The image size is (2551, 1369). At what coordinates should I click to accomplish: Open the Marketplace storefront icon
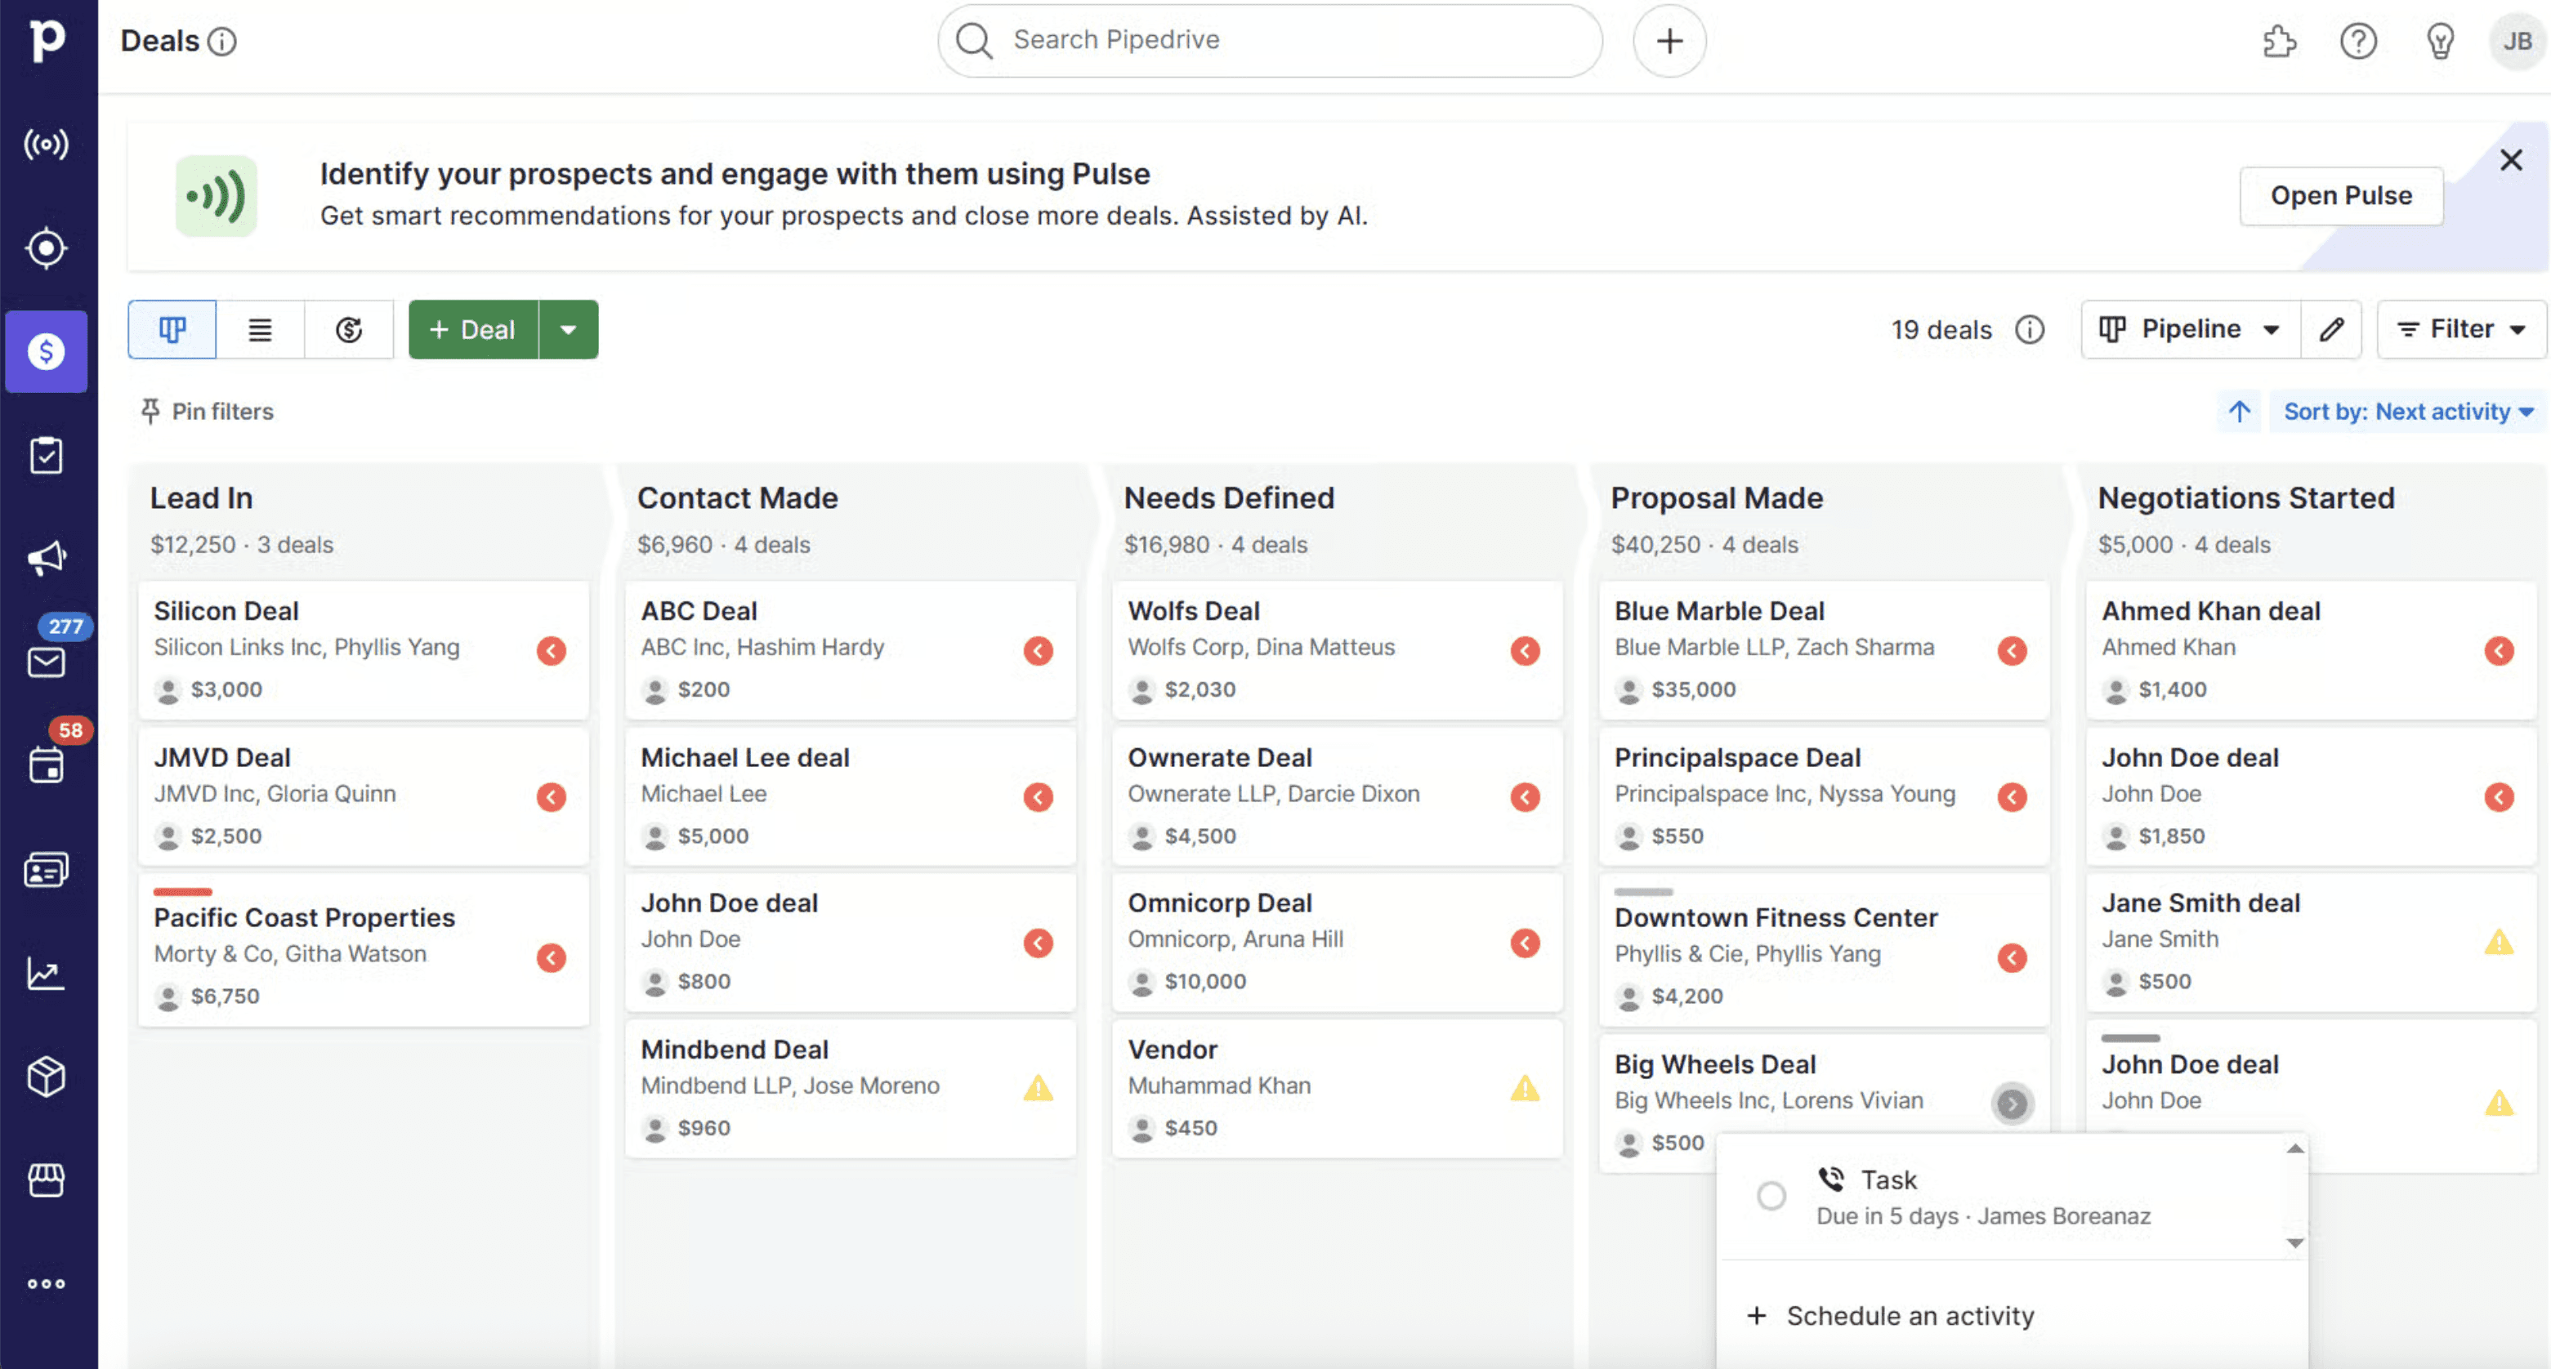[x=46, y=1180]
